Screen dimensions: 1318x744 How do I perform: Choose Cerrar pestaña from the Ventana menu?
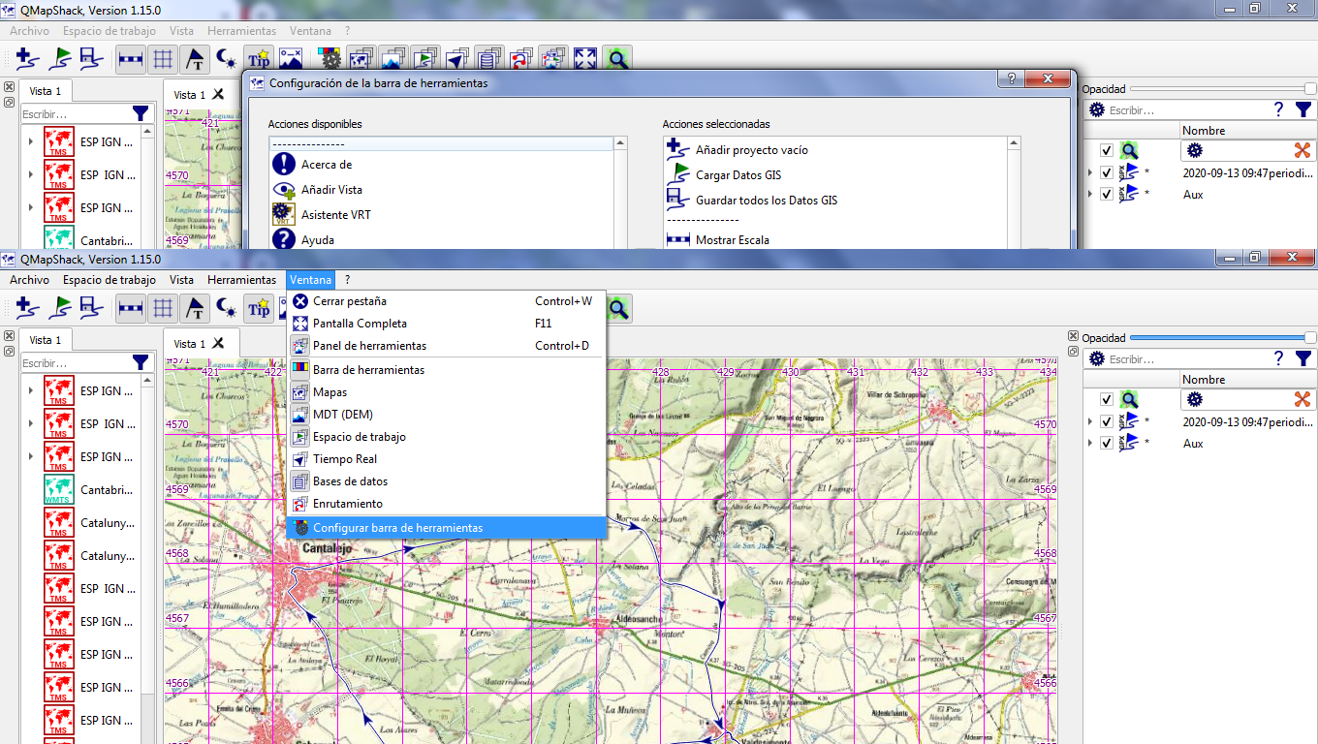click(x=446, y=301)
